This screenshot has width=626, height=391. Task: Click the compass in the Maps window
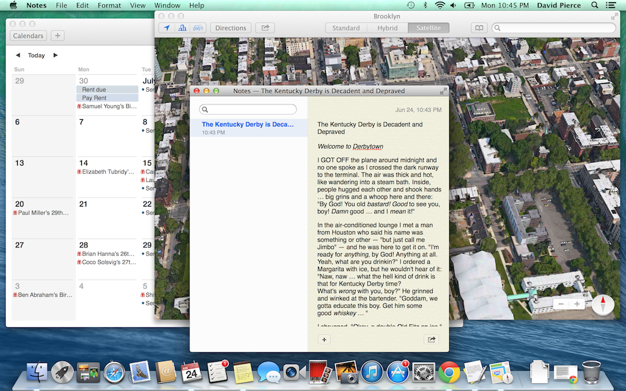(x=603, y=304)
